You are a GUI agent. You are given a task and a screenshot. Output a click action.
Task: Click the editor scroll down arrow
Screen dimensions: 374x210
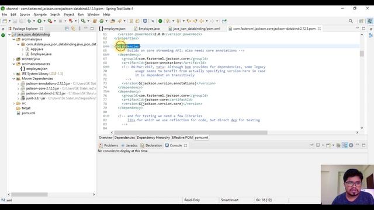click(362, 128)
